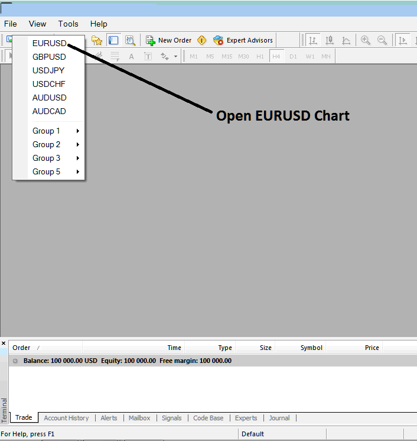The width and height of the screenshot is (417, 441).
Task: Click the zoom in magnifier
Action: (x=366, y=40)
